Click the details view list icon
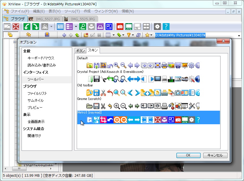244x181 pixels. pyautogui.click(x=60, y=27)
